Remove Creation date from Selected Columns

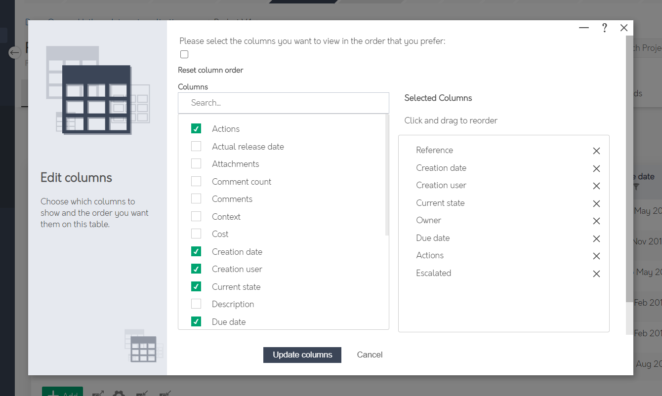pos(596,168)
